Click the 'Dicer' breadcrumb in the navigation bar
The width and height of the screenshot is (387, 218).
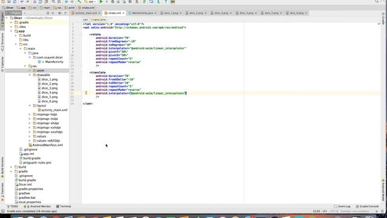(x=8, y=8)
